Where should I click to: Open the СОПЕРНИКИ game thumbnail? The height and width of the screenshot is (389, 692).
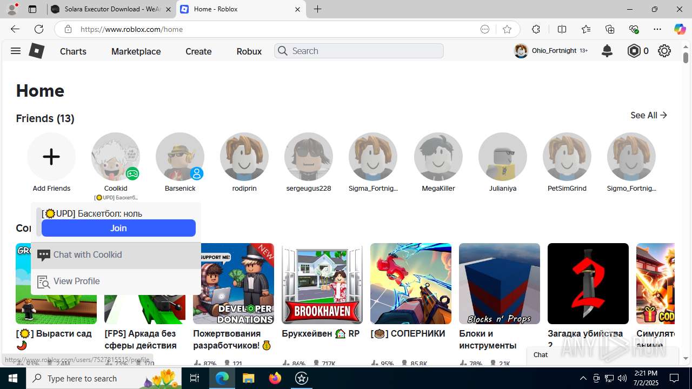(411, 284)
